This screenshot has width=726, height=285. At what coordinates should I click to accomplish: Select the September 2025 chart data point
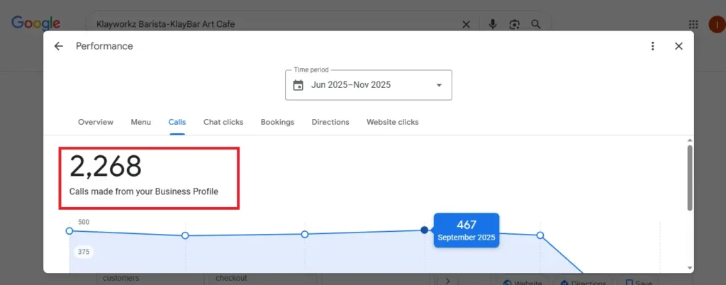tap(424, 230)
